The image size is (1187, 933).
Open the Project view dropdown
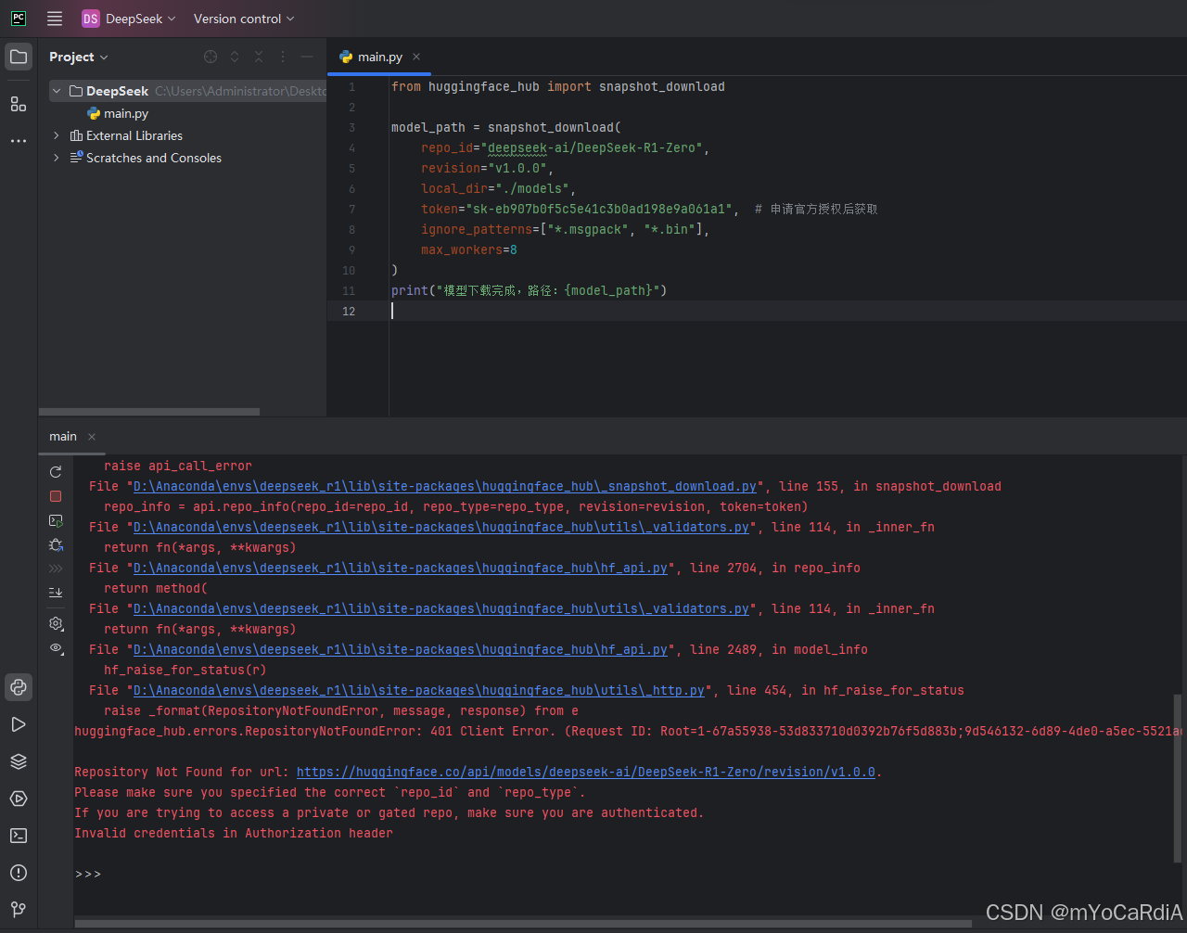coord(79,57)
